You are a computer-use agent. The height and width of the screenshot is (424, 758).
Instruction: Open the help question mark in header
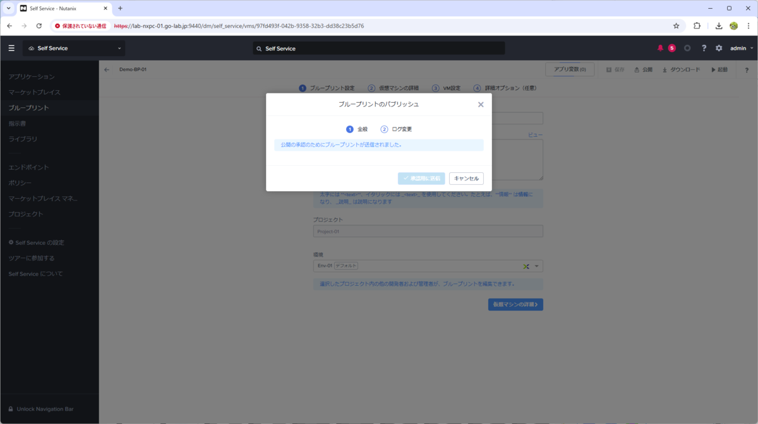point(704,48)
